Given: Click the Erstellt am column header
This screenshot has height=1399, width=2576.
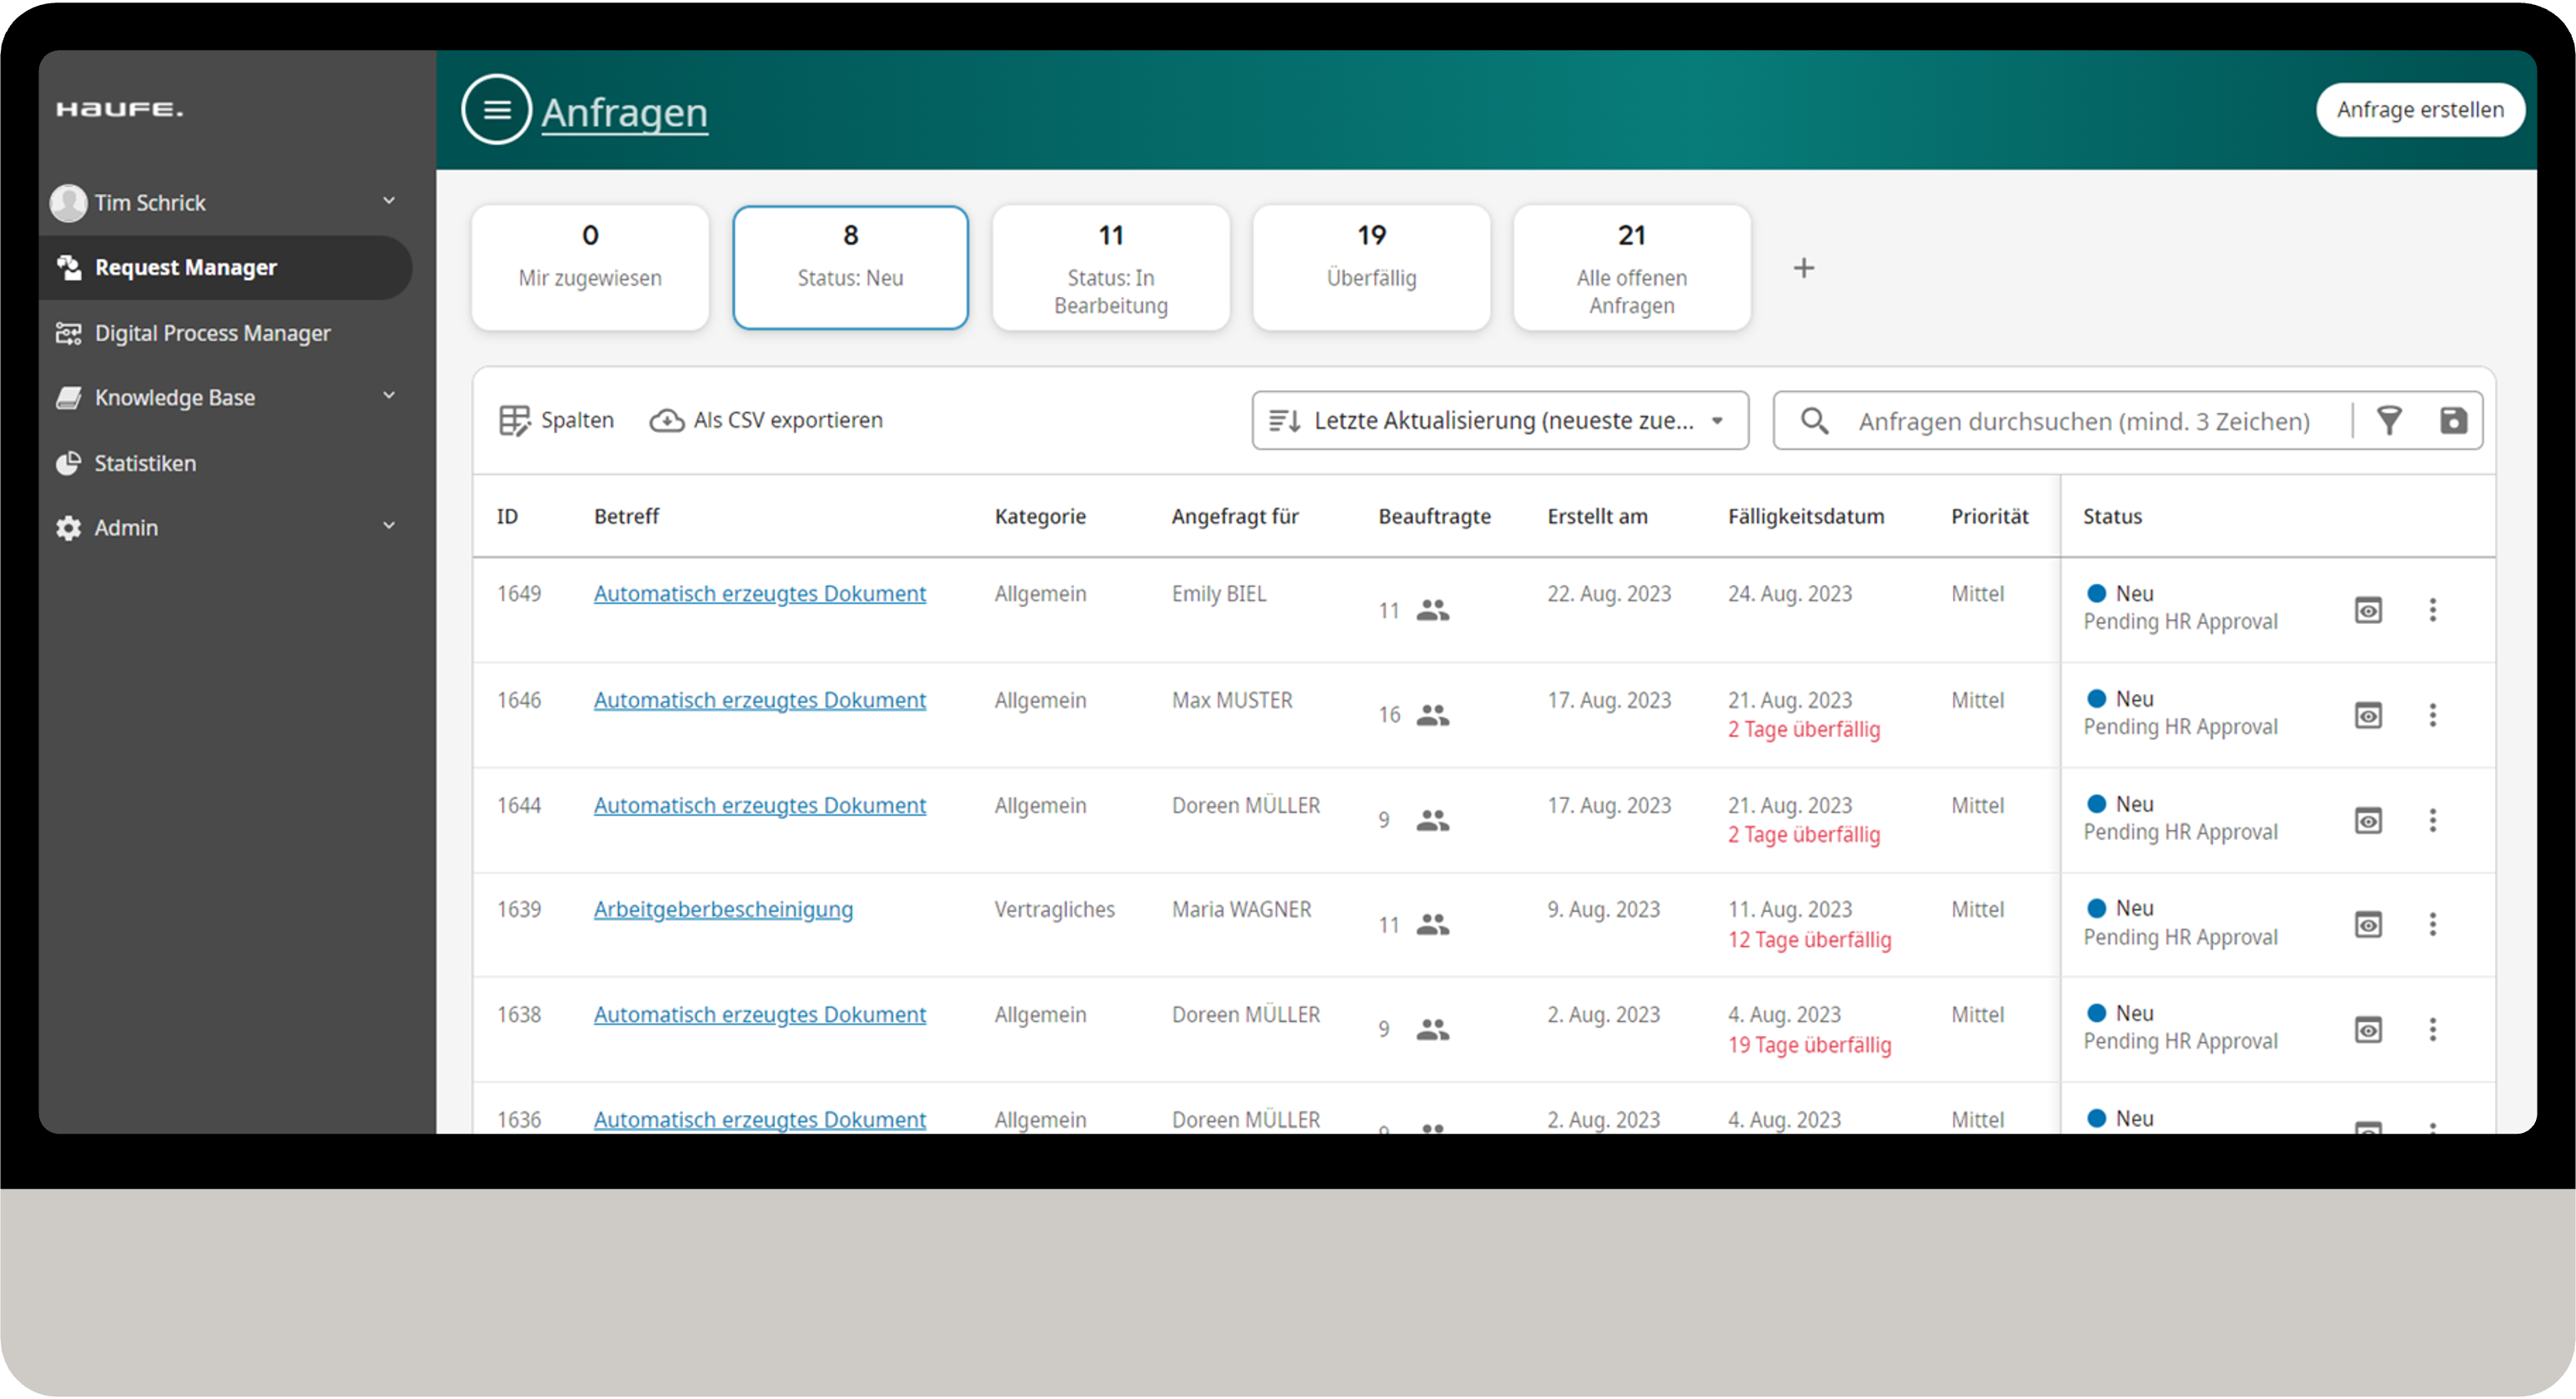Looking at the screenshot, I should pos(1597,516).
